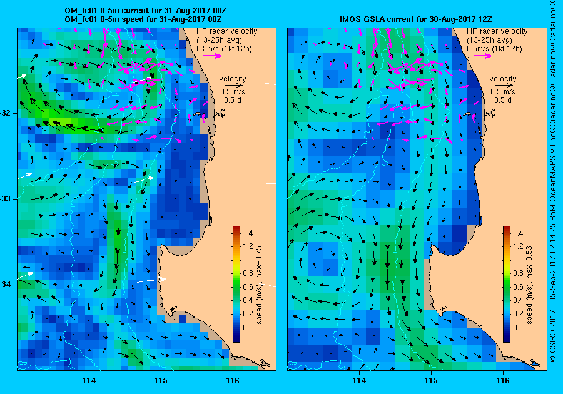Screen dimensions: 563x394
Task: Click '0.5m/s (1kt 12h)' on right map
Action: 494,49
